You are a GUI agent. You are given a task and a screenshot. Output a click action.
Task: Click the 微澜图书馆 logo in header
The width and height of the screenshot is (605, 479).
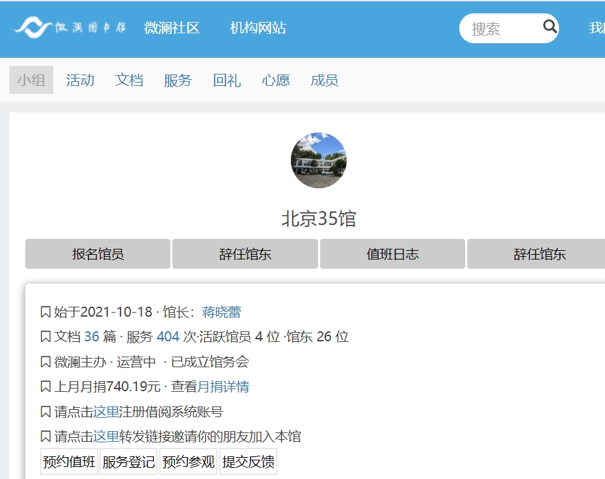69,28
